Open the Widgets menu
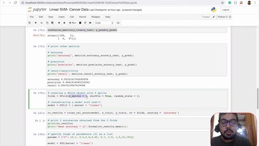 pos(96,17)
